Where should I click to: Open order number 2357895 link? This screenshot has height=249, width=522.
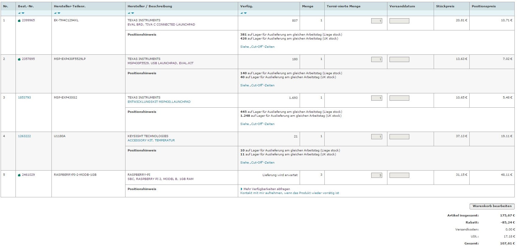click(x=28, y=59)
